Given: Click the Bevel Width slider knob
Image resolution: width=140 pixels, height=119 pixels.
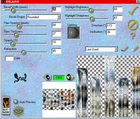Looking at the screenshot, I should [x=13, y=10].
